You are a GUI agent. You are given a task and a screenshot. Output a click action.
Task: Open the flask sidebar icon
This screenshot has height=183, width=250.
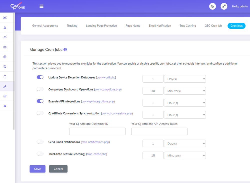click(5, 27)
